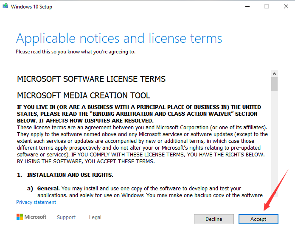
Task: Click the 'Please read this' subtitle text
Action: (76, 52)
